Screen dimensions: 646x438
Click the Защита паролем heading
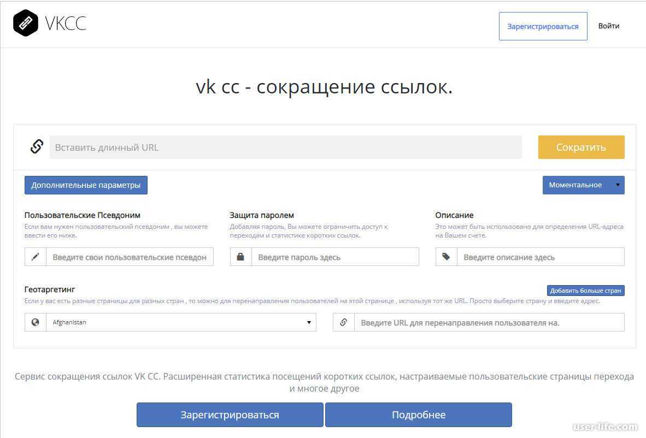coord(262,215)
